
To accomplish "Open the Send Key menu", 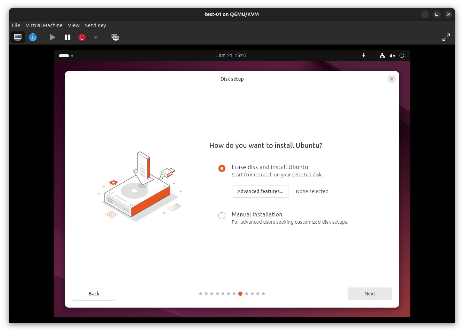I will pyautogui.click(x=95, y=25).
